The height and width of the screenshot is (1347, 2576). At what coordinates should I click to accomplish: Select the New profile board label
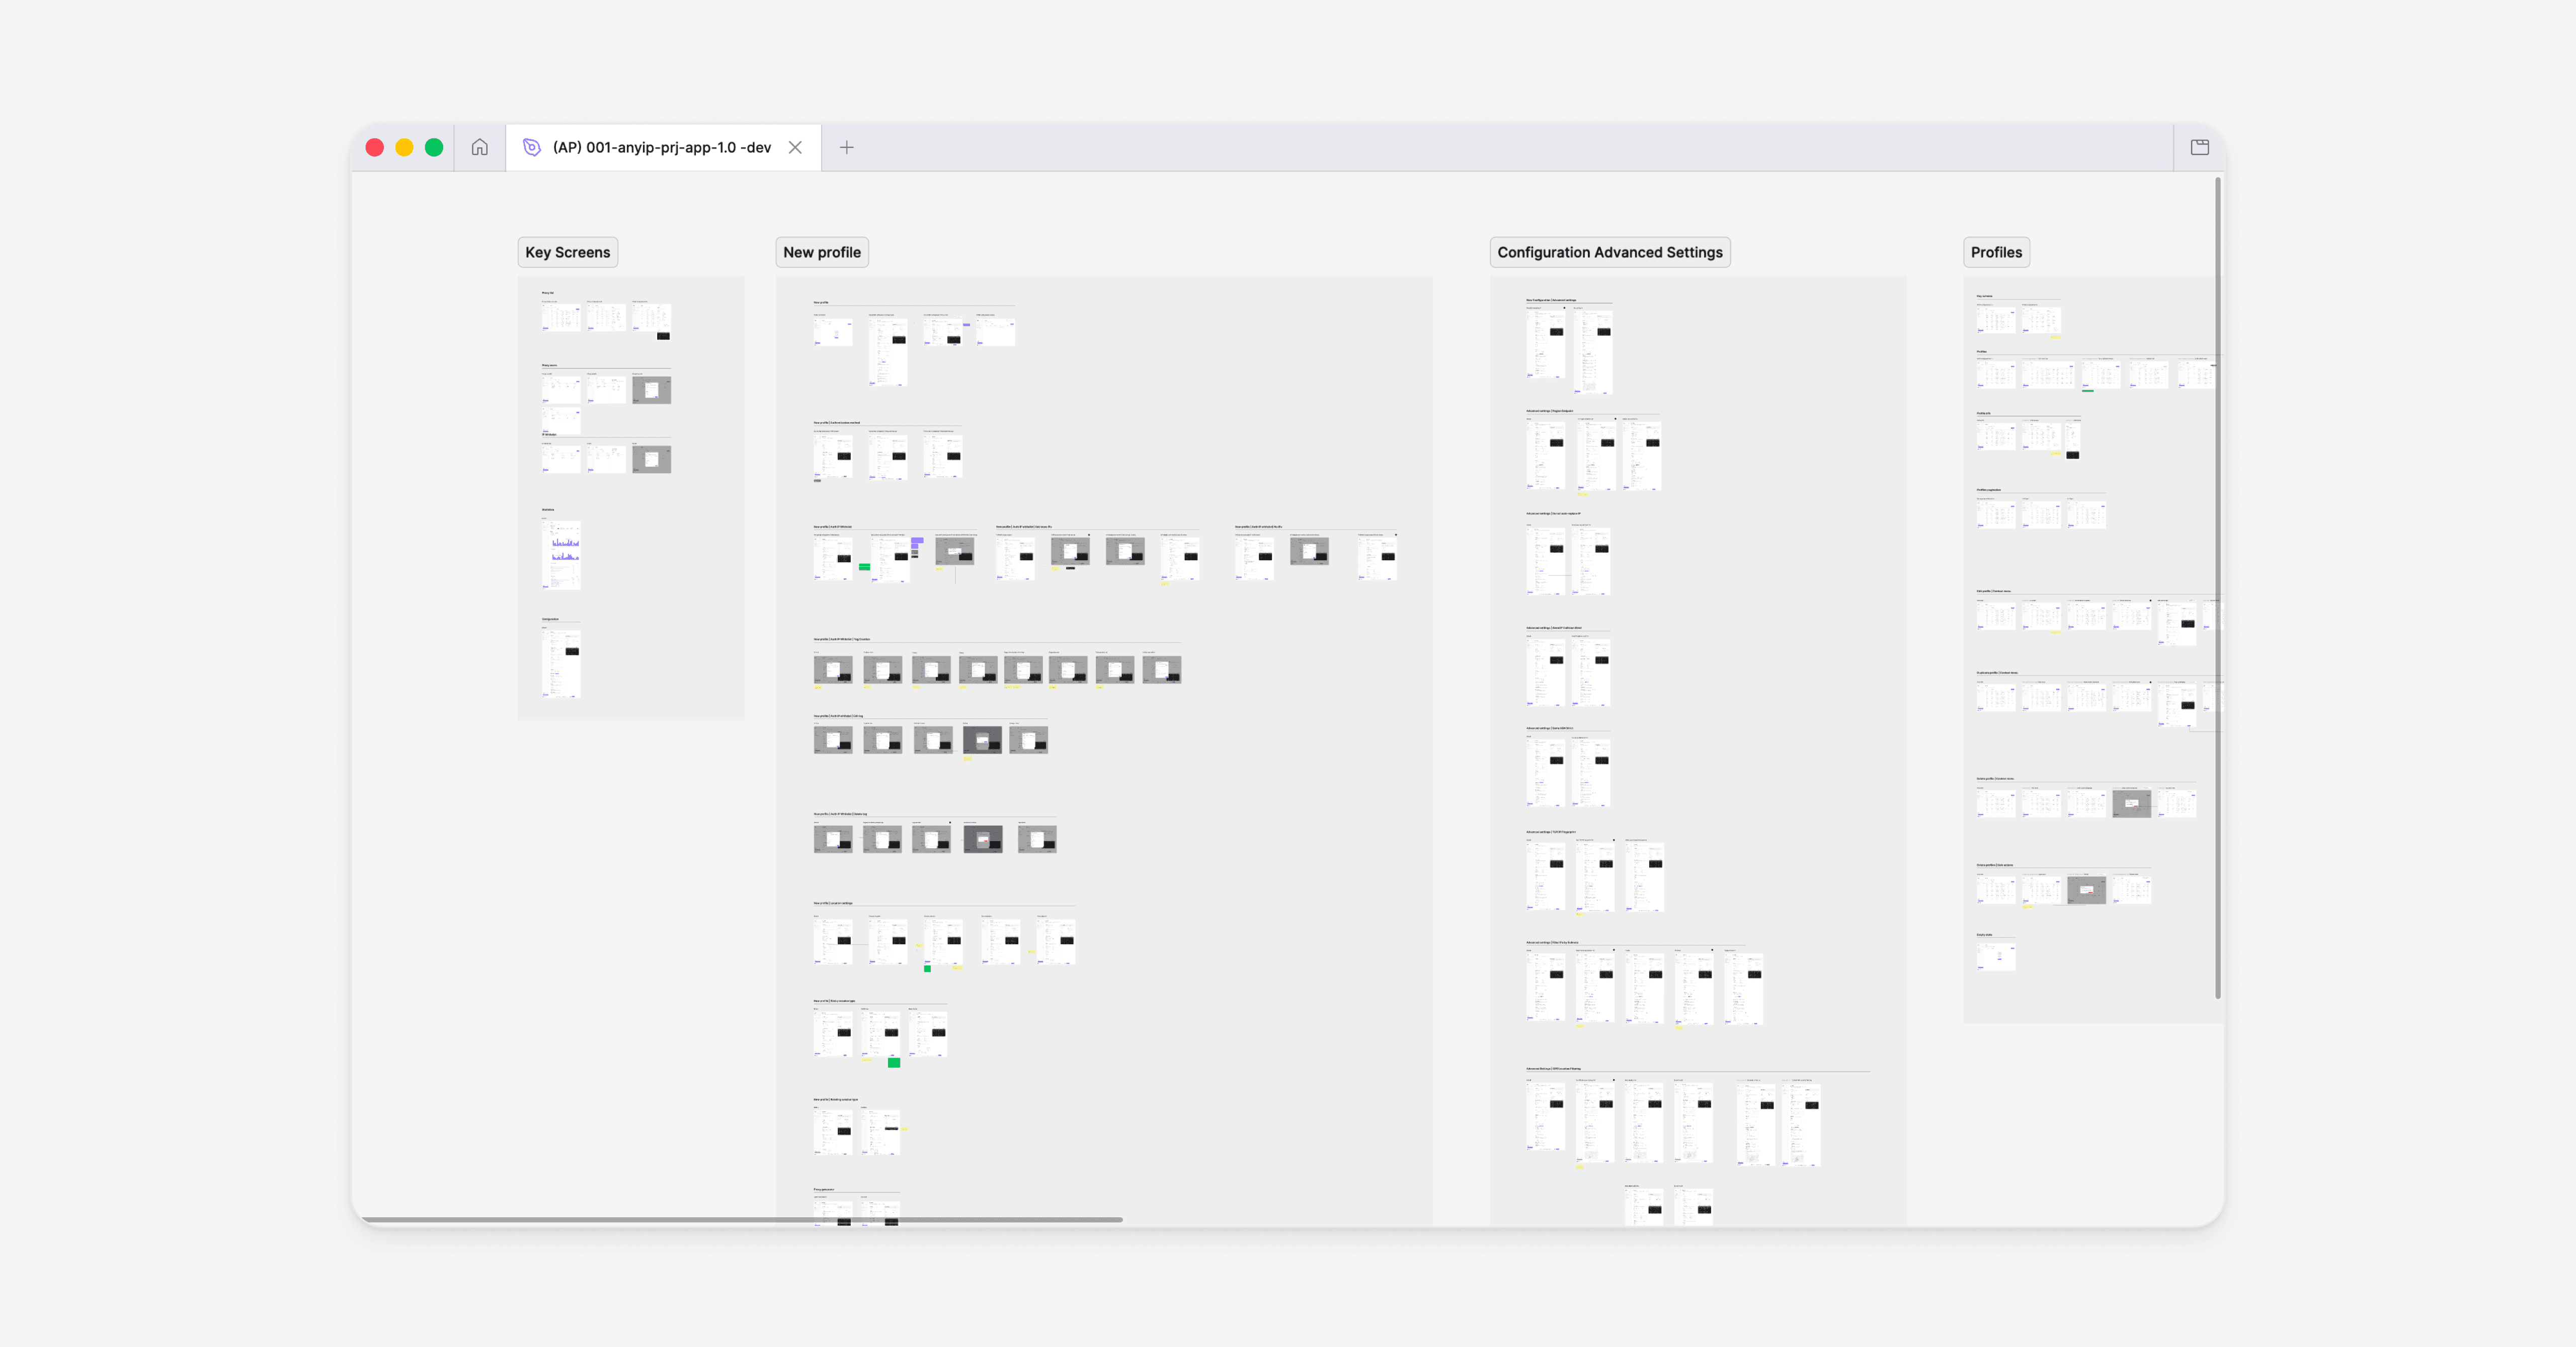point(821,252)
